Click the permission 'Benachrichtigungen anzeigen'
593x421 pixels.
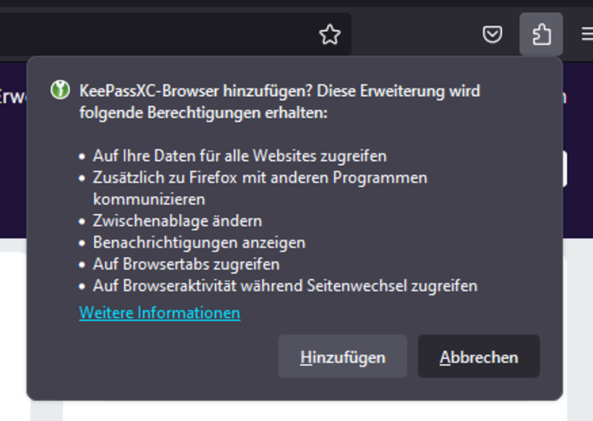point(199,242)
